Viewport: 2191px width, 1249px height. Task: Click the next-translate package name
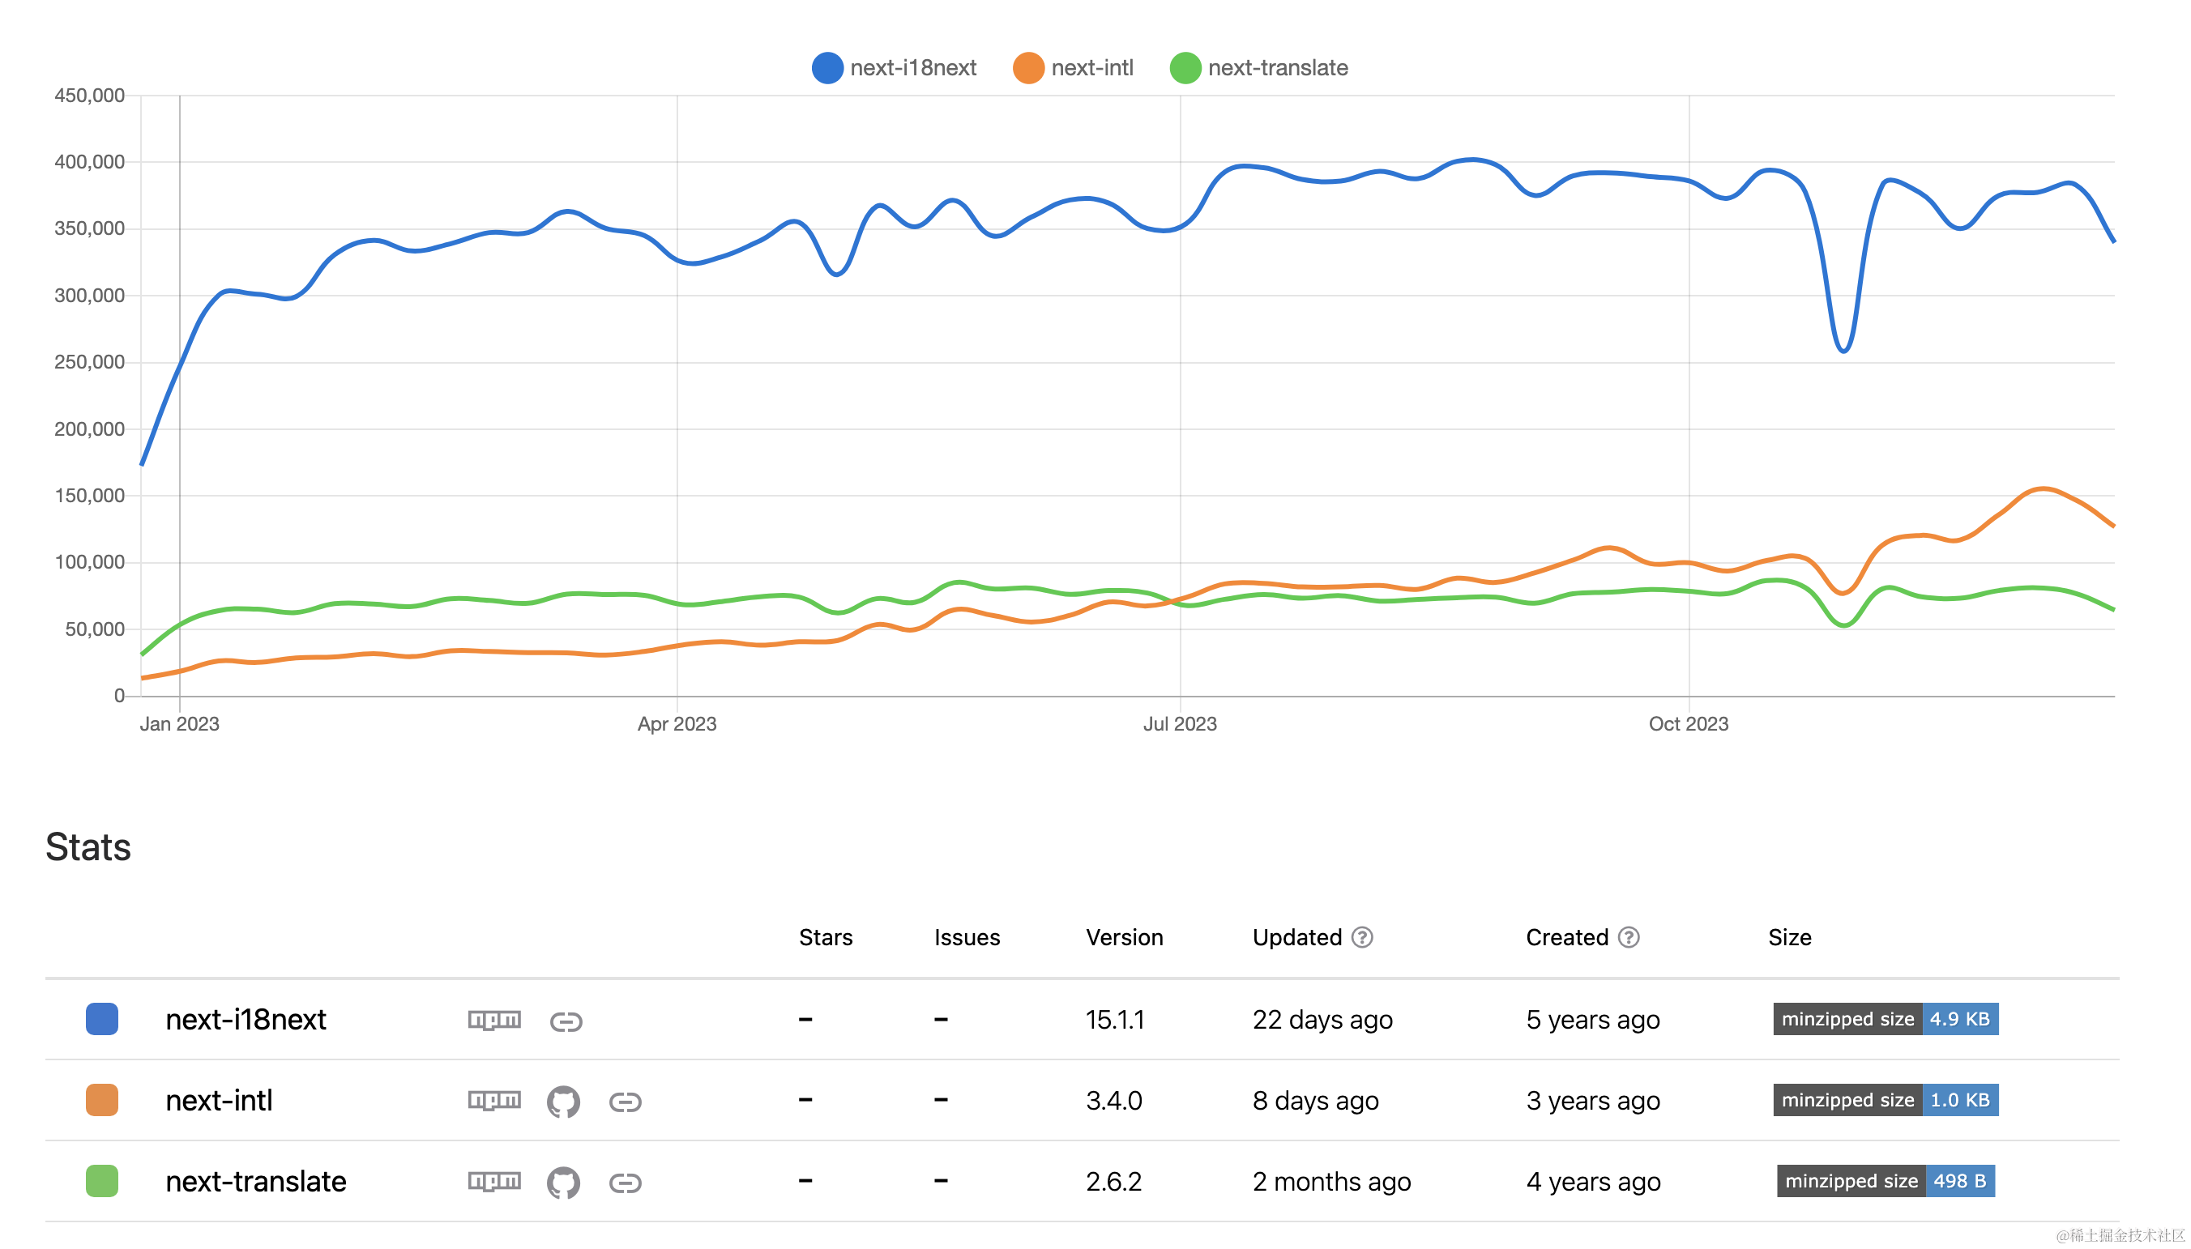256,1181
